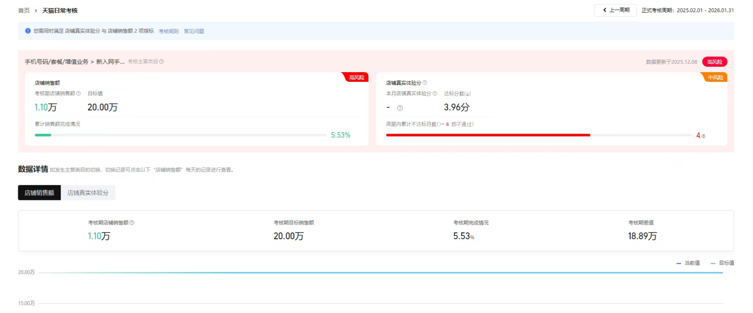Click help icon beside 考核期店铺销售额 in sales card

(x=78, y=94)
